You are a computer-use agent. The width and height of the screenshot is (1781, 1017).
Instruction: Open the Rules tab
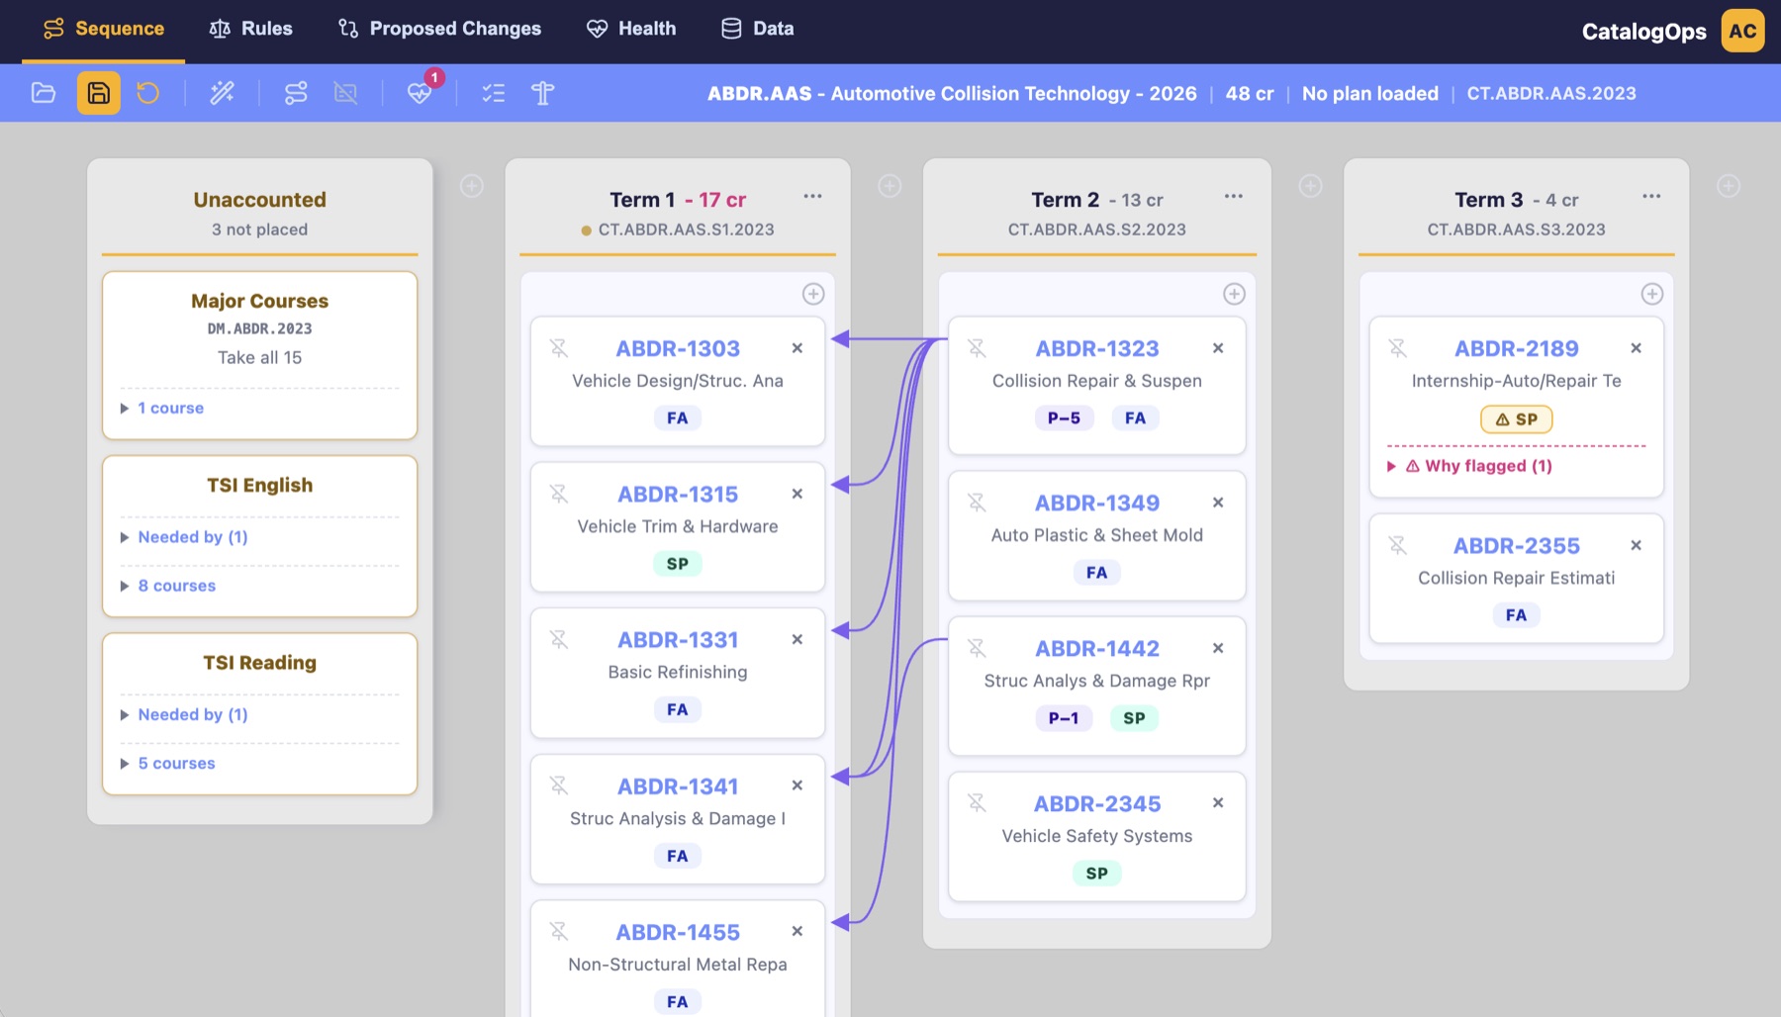(251, 29)
